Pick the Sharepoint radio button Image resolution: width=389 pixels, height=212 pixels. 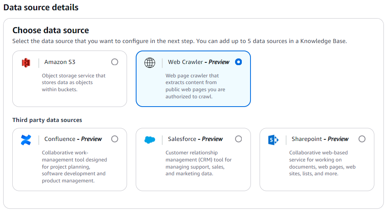(x=362, y=139)
